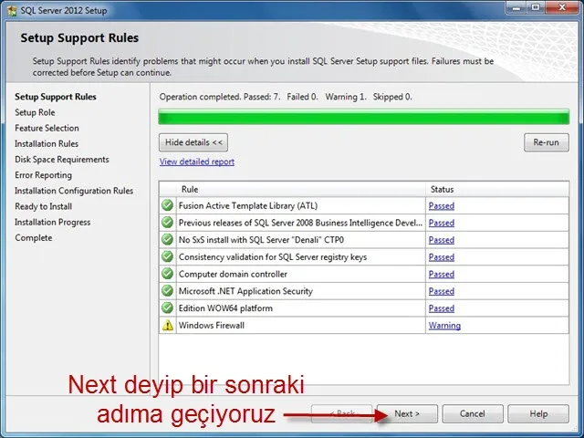The height and width of the screenshot is (438, 584).
Task: Open Passed link for Microsoft .NET Application Security
Action: (442, 291)
